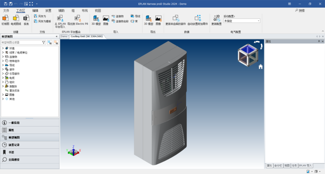Viewport: 325px width, 174px height.
Task: Import a 3D 模型 in 导入 group
Action: pos(96,20)
